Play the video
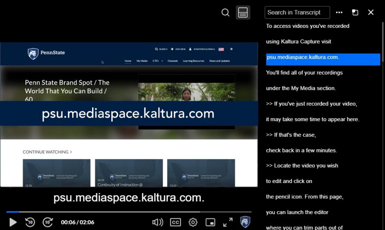The height and width of the screenshot is (230, 385). point(13,222)
